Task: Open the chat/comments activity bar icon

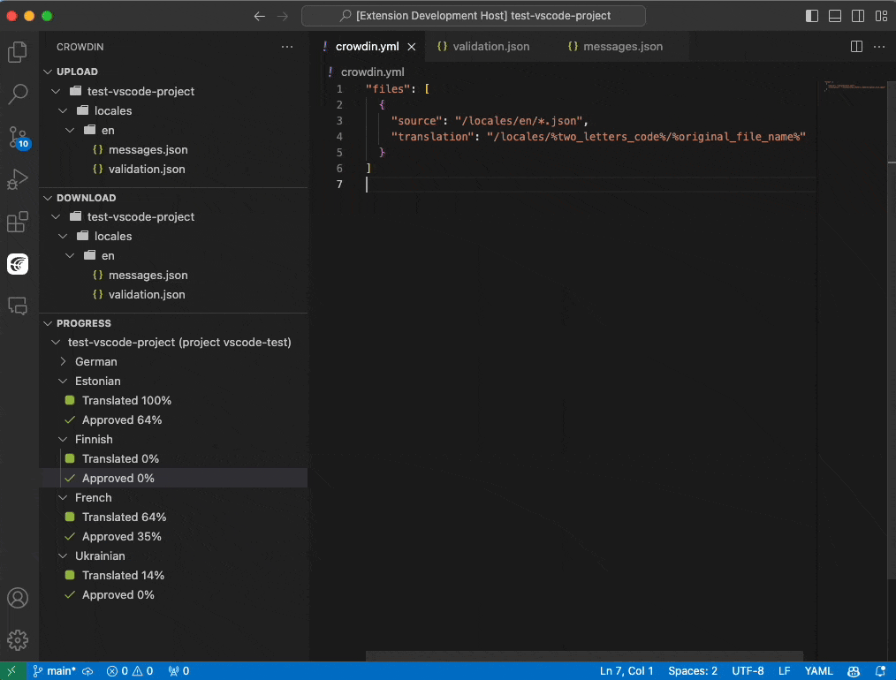Action: point(18,306)
